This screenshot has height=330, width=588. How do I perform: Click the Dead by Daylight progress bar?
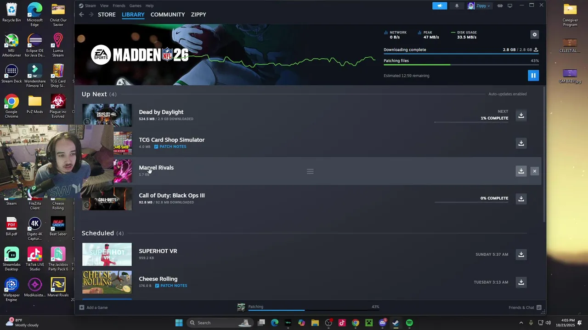tap(471, 122)
